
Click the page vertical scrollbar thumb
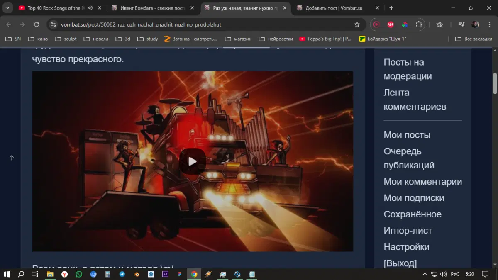point(495,83)
